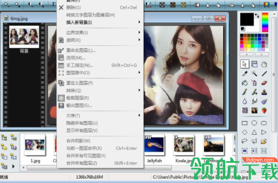Choose 合并所有图层(Z) menu entry
Image resolution: width=278 pixels, height=183 pixels.
[x=100, y=163]
